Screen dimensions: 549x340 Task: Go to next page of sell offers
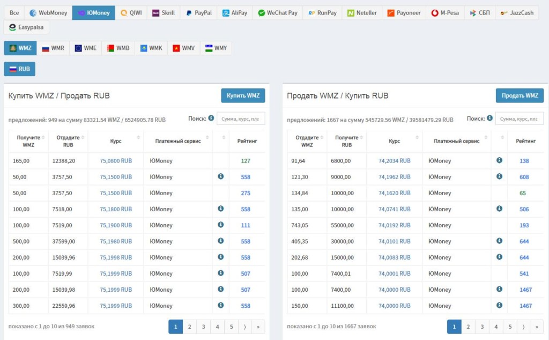(x=523, y=327)
